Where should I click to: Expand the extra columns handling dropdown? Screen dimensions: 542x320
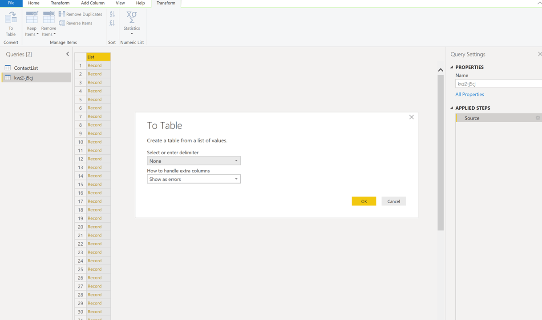pos(194,179)
